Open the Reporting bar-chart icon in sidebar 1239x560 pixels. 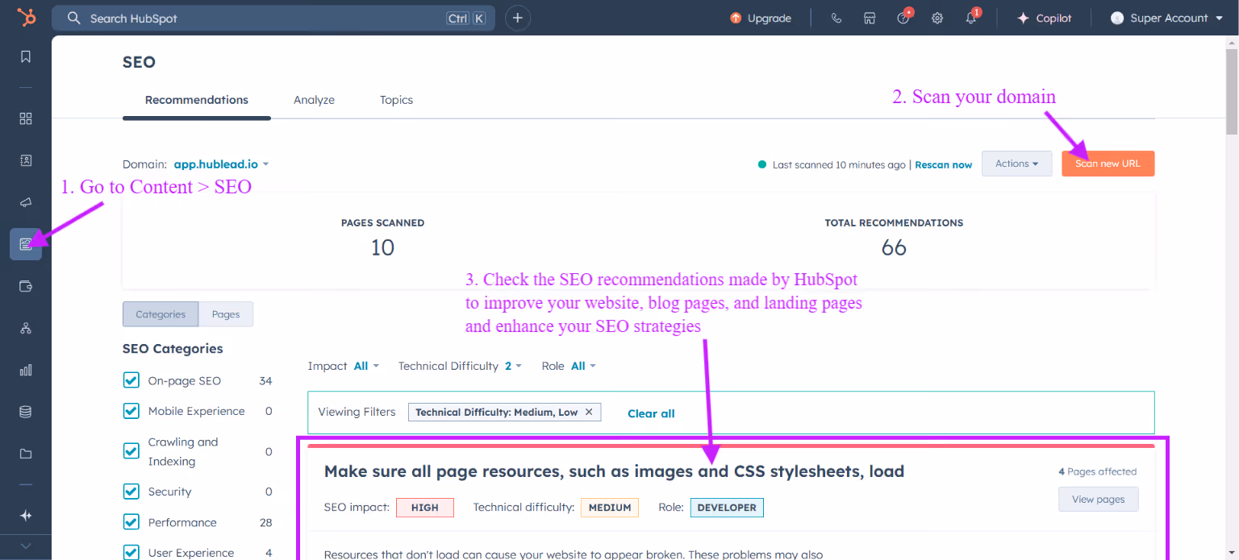25,370
